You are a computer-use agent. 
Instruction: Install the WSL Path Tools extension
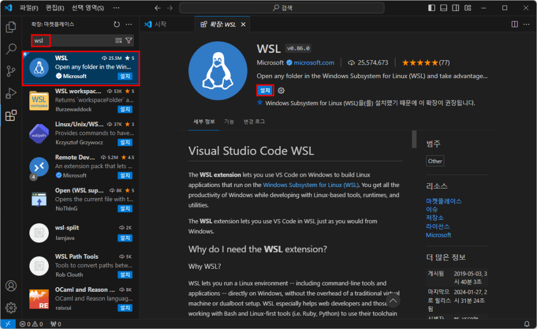click(125, 275)
